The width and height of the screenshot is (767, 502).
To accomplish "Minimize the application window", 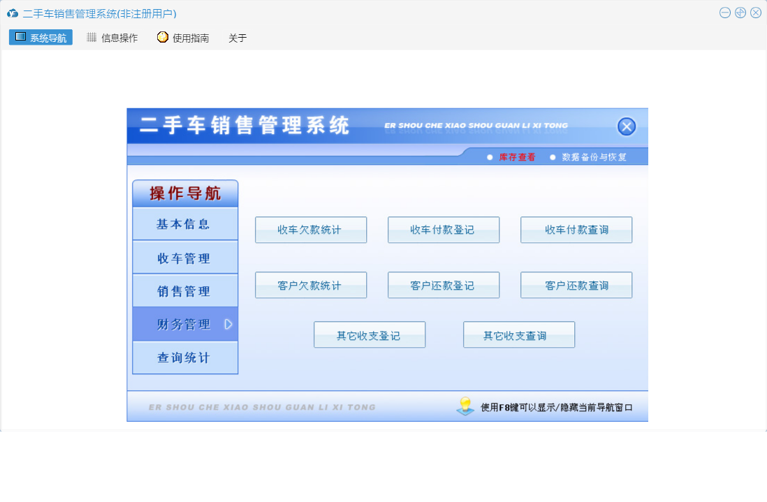I will [x=725, y=13].
